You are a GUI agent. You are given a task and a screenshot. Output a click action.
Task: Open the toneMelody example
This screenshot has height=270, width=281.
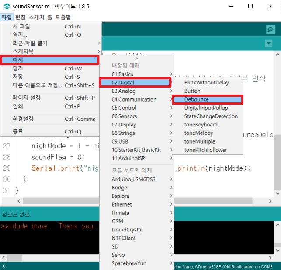[x=208, y=133]
